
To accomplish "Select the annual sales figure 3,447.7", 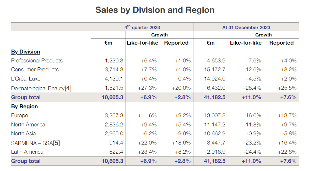I will tap(216, 143).
